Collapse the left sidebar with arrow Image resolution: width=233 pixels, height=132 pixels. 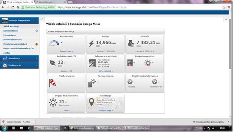tap(42, 19)
